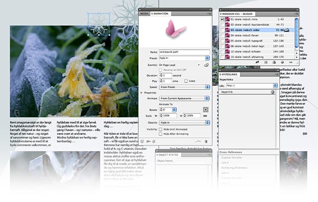Click the Convert to motion path icon
This screenshot has width=318, height=202.
[198, 141]
